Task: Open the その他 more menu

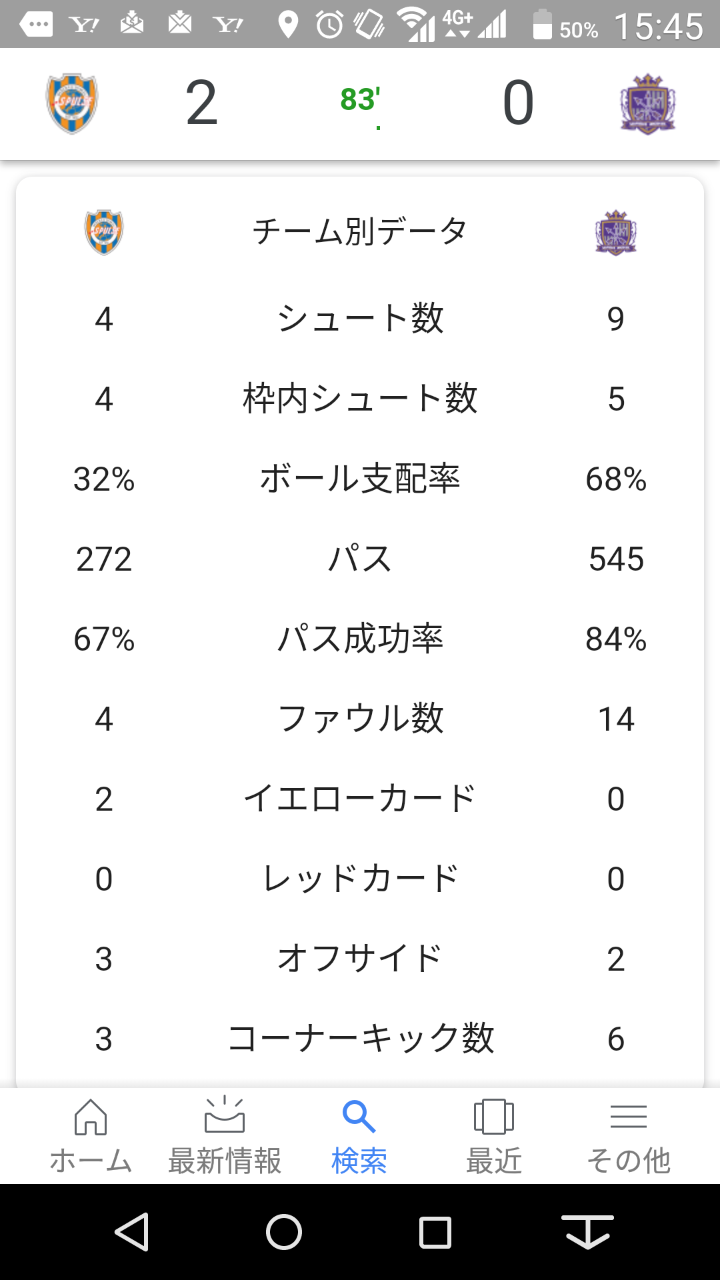Action: click(628, 1137)
